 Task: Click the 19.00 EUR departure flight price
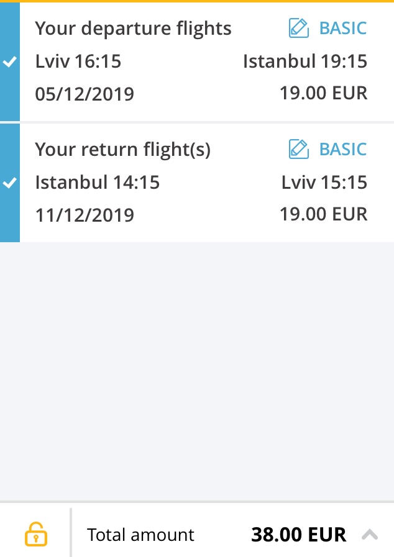[x=323, y=94]
